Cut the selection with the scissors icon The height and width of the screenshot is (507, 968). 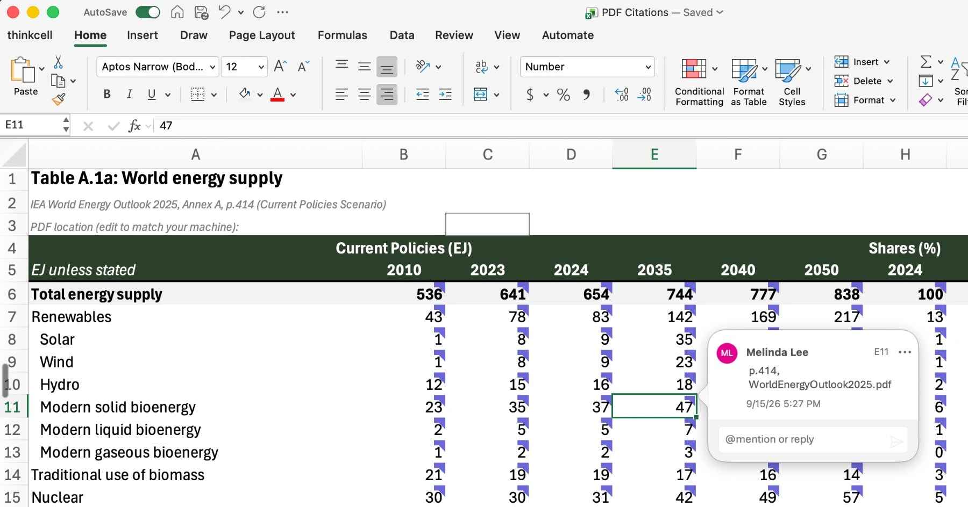[58, 62]
